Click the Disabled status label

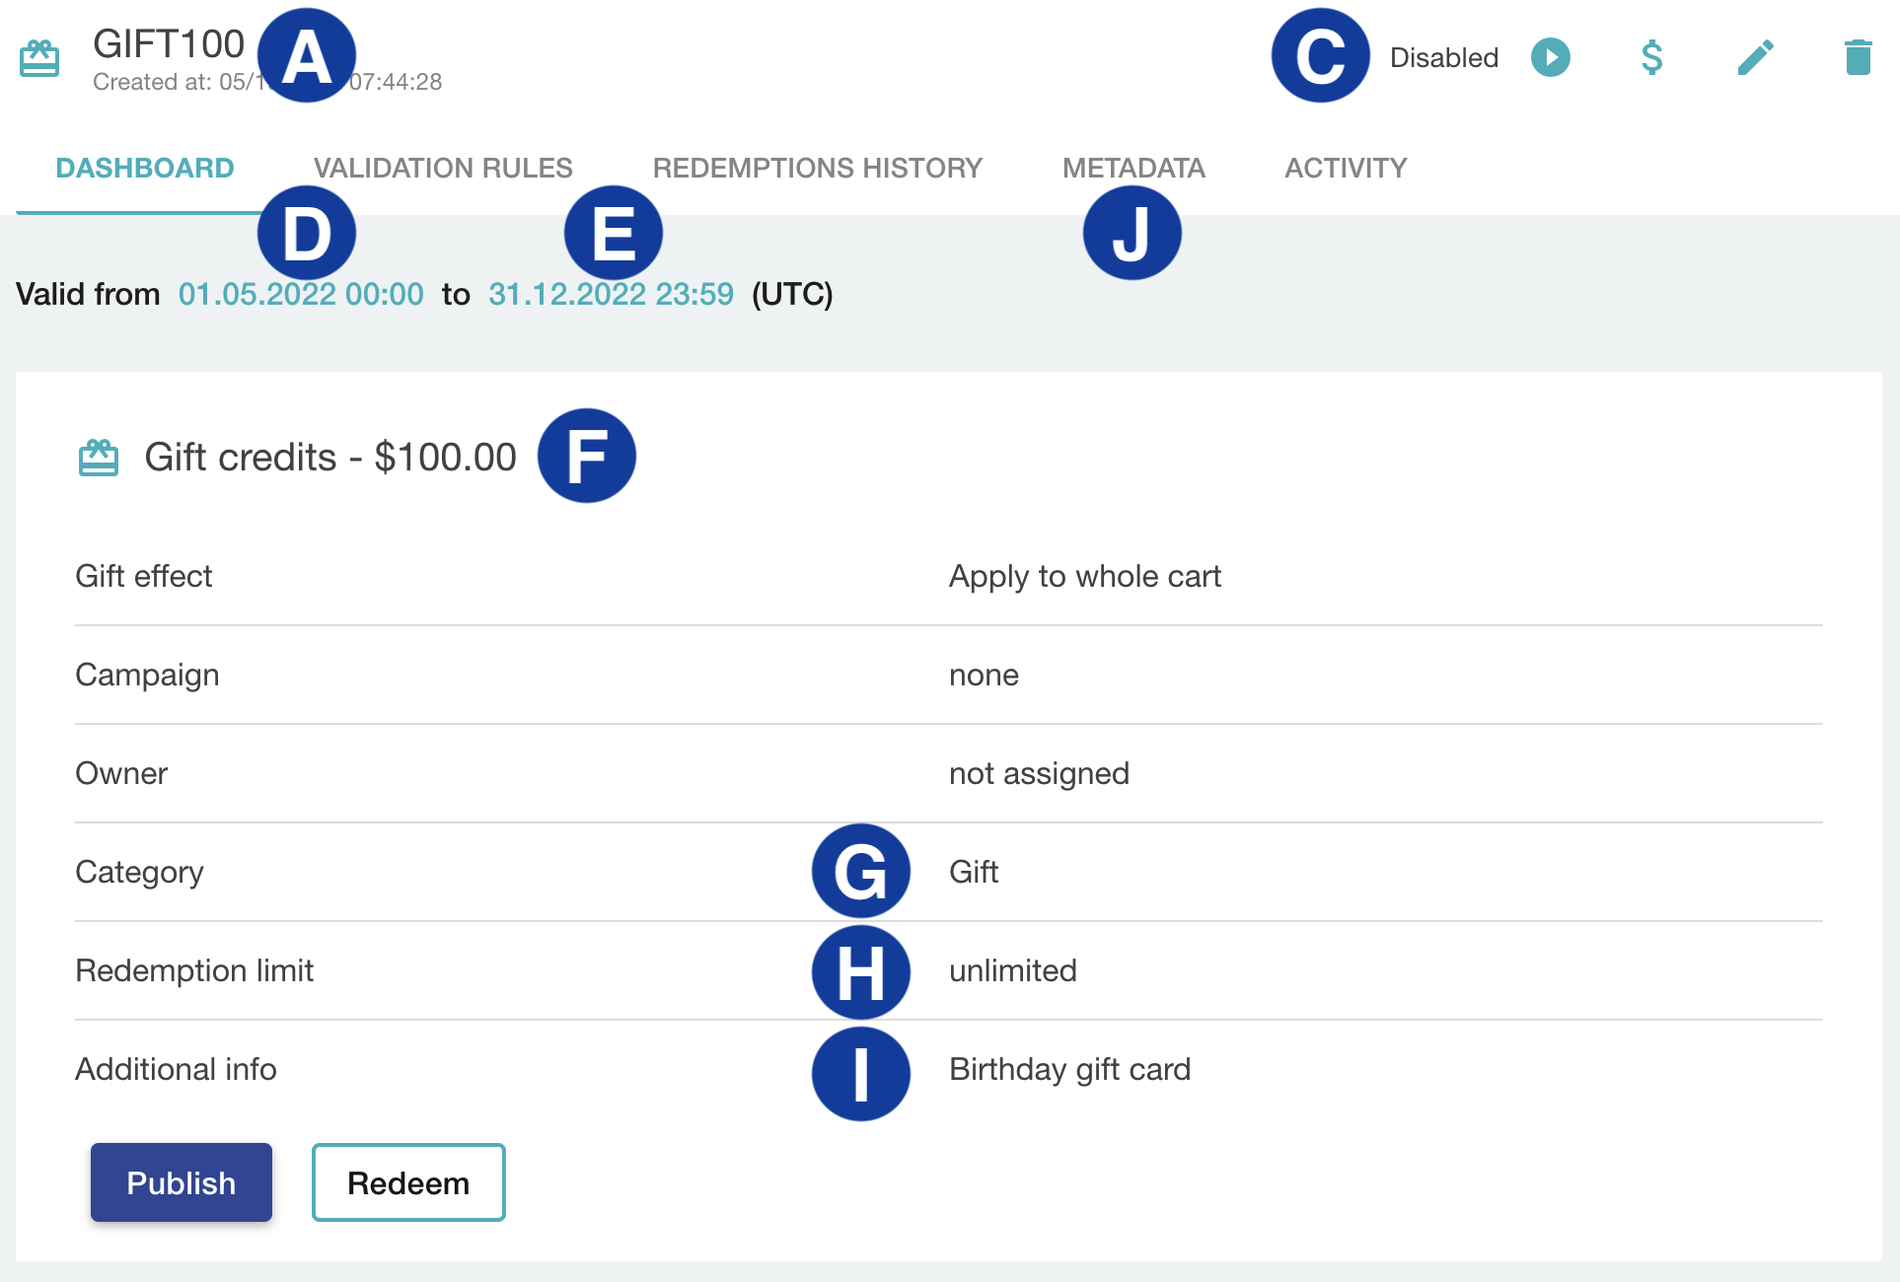(1444, 57)
